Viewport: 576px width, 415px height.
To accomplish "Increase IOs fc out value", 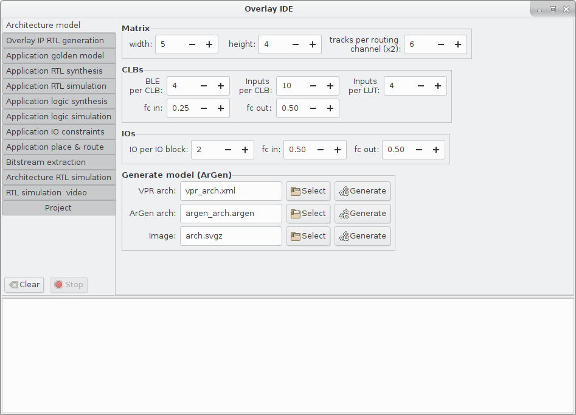I will (436, 150).
